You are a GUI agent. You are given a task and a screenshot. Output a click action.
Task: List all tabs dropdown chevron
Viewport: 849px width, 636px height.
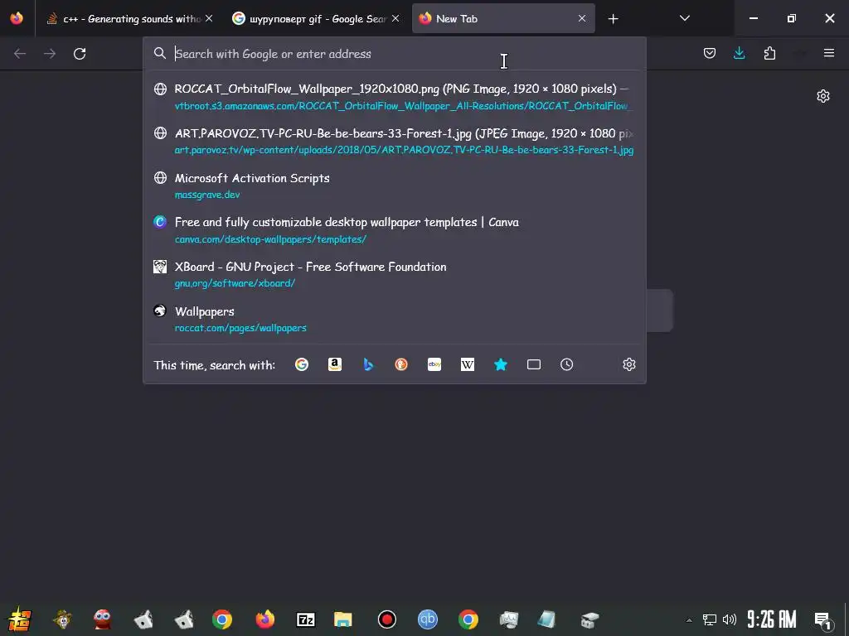pos(684,18)
